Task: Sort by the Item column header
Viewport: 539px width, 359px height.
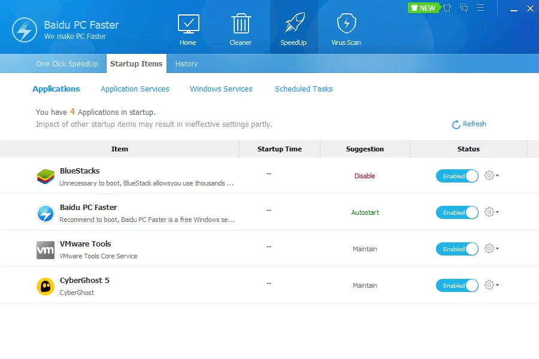Action: (x=120, y=149)
